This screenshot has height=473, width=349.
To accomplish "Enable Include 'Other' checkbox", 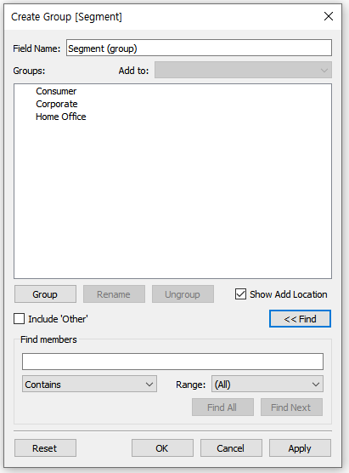I will click(19, 319).
